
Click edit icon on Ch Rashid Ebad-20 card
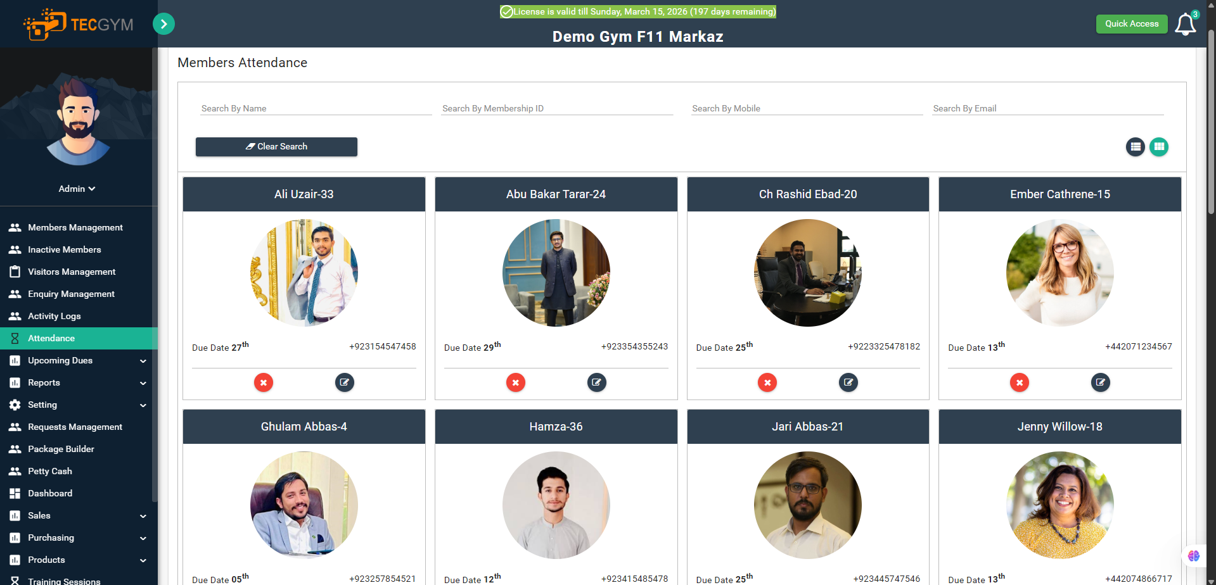click(848, 382)
